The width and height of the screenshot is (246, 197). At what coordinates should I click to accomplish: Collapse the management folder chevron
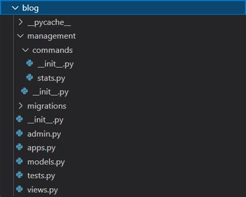[x=20, y=36]
